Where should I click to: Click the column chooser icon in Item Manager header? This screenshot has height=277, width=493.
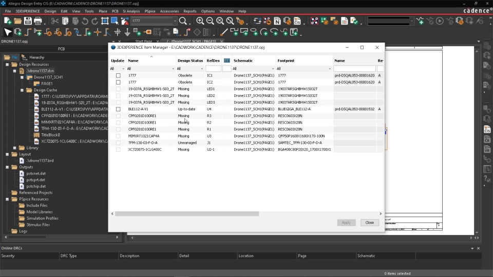226,61
